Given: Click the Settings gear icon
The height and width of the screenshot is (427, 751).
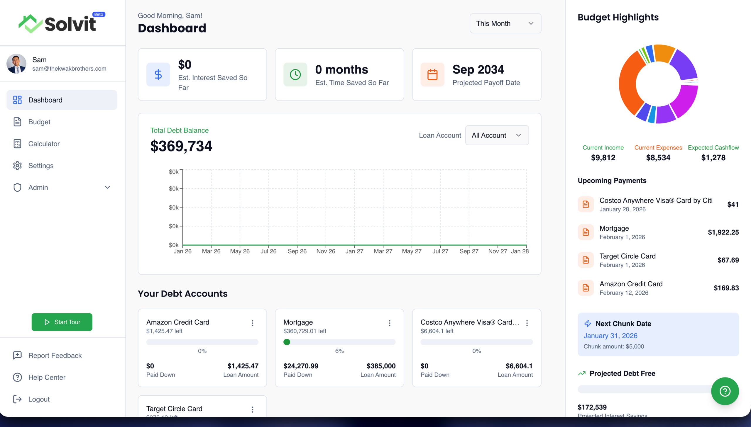Looking at the screenshot, I should tap(17, 165).
